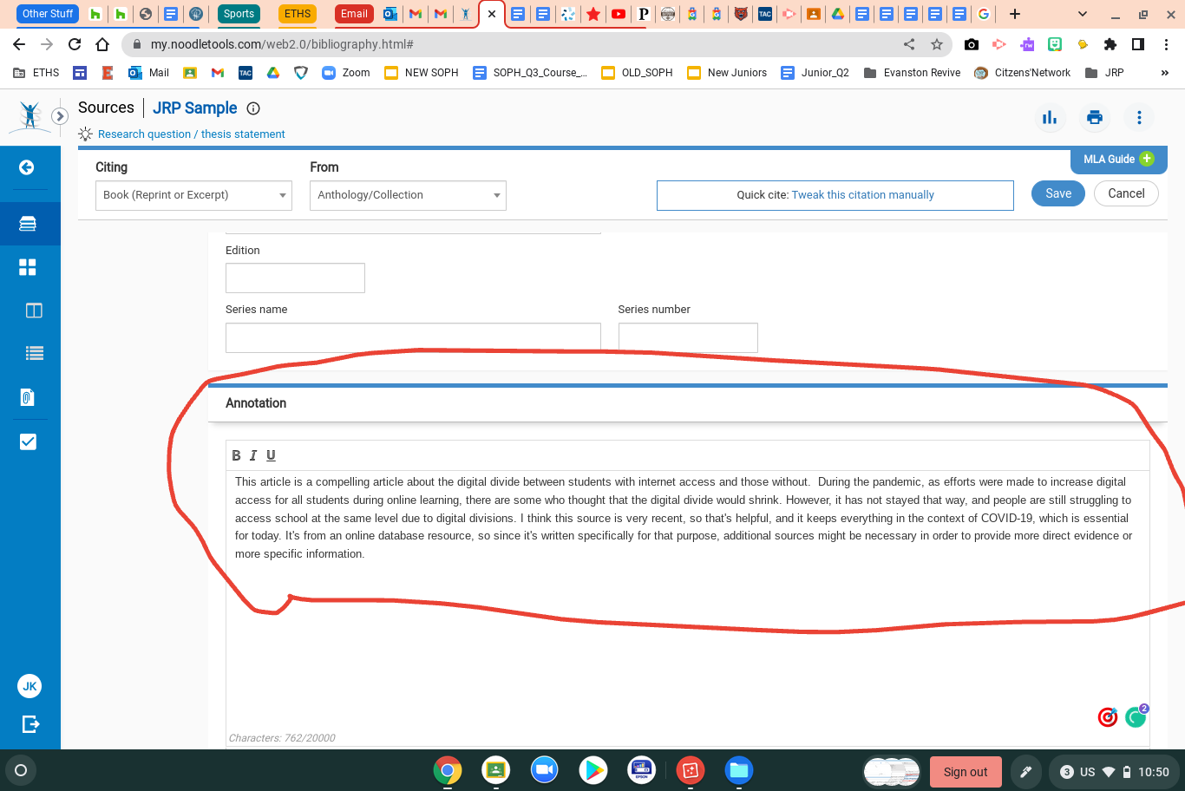Open the system tray clock showing 10:50
Image resolution: width=1185 pixels, height=791 pixels.
click(1154, 772)
